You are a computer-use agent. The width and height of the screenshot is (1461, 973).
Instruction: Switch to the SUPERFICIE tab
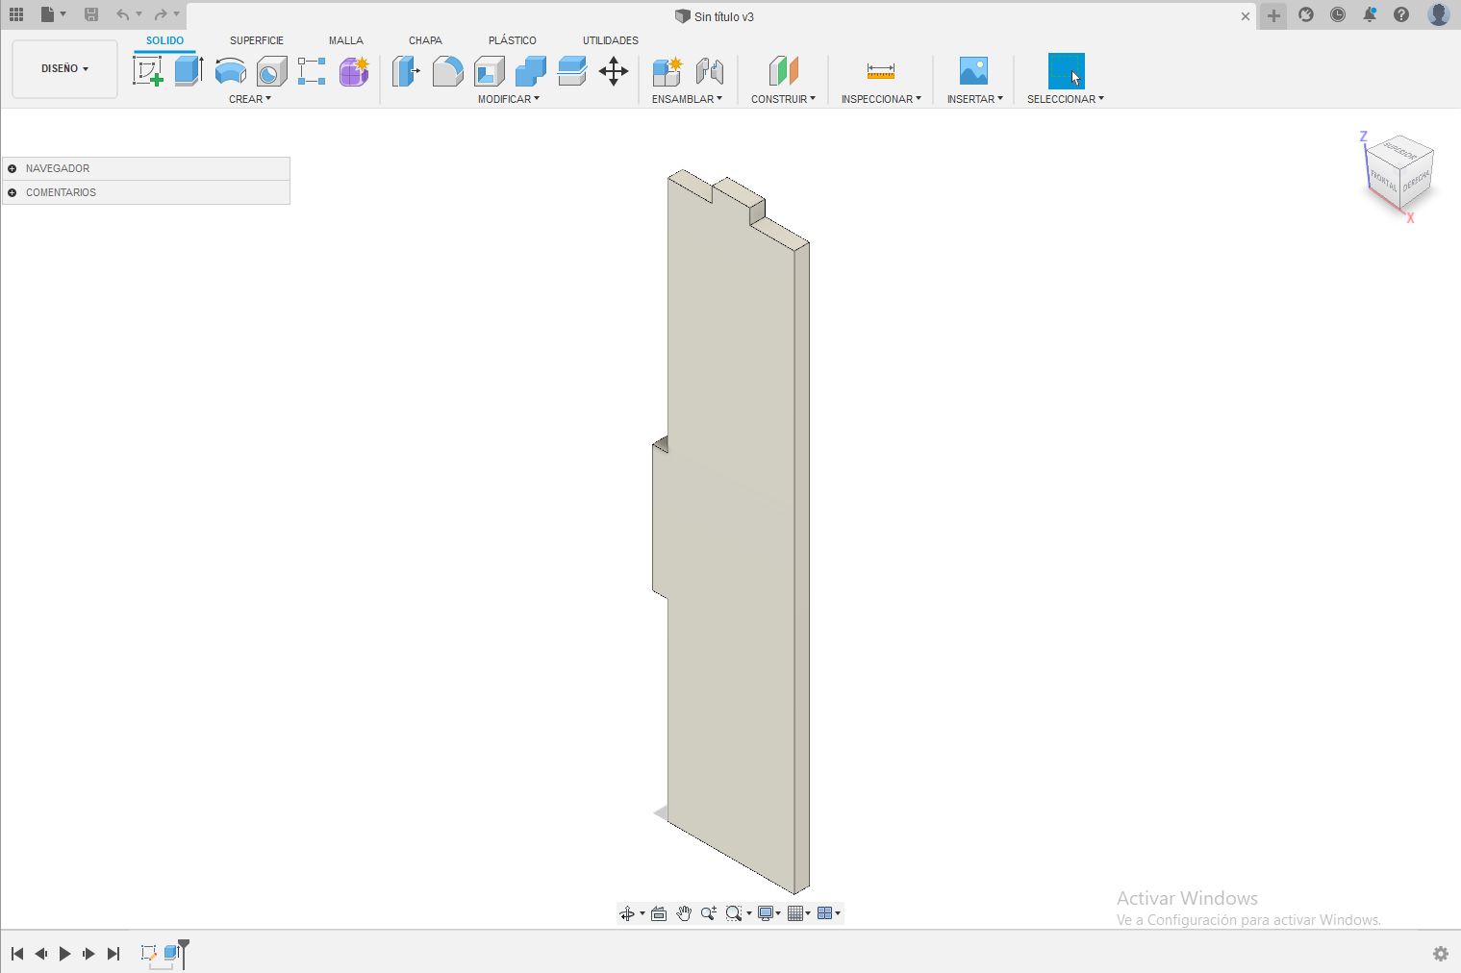(257, 40)
